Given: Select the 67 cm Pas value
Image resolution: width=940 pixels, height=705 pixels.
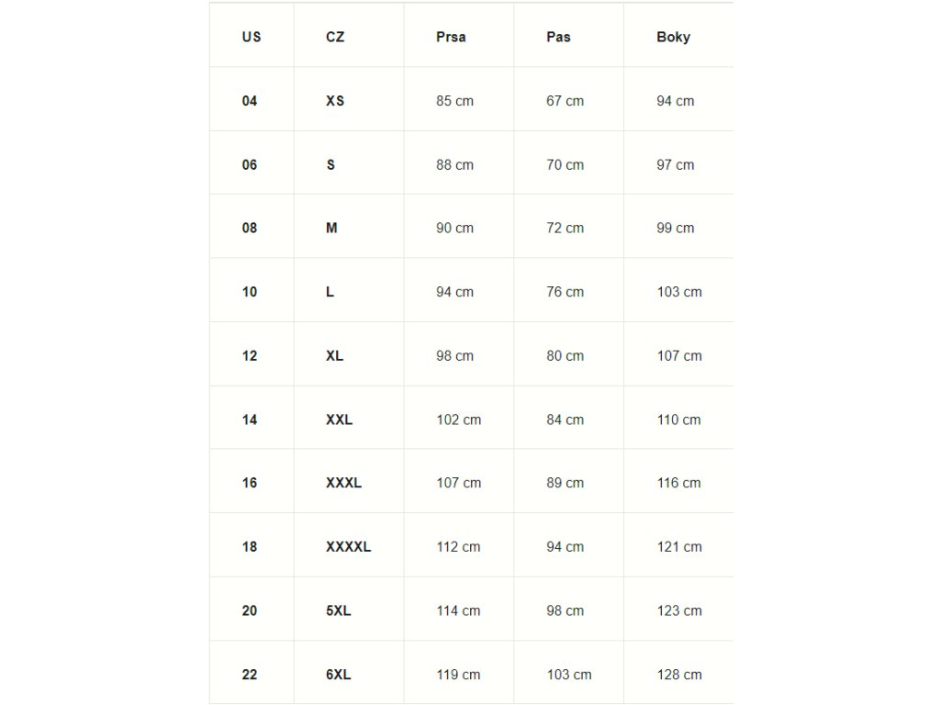Looking at the screenshot, I should click(x=565, y=101).
